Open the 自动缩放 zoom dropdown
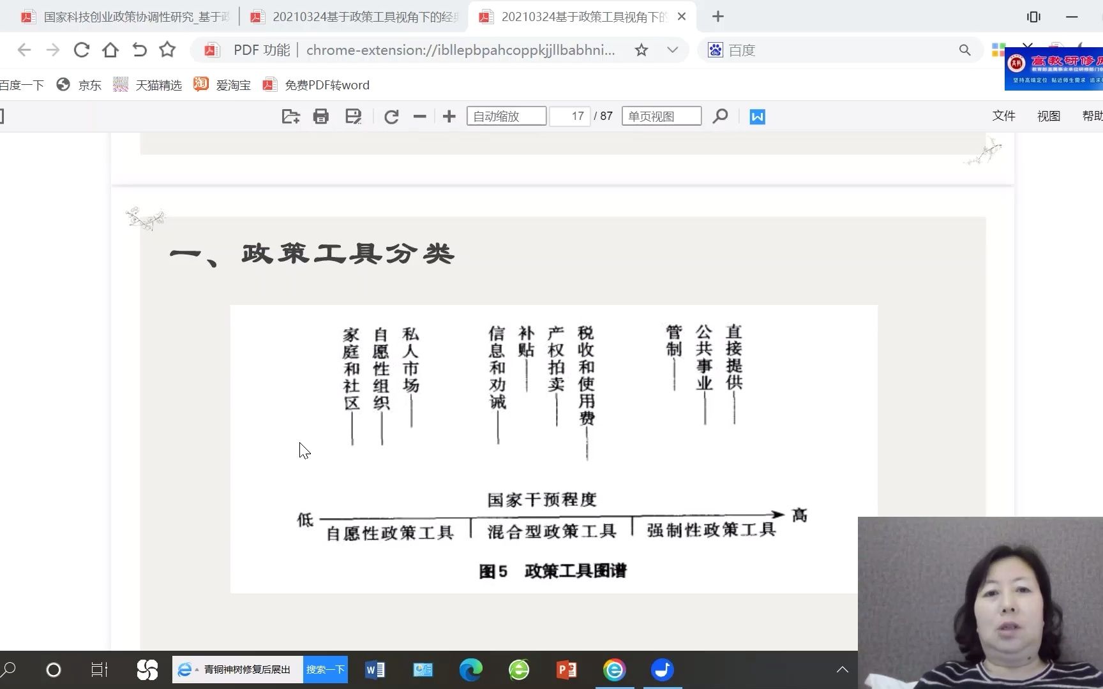The image size is (1103, 689). pyautogui.click(x=506, y=116)
